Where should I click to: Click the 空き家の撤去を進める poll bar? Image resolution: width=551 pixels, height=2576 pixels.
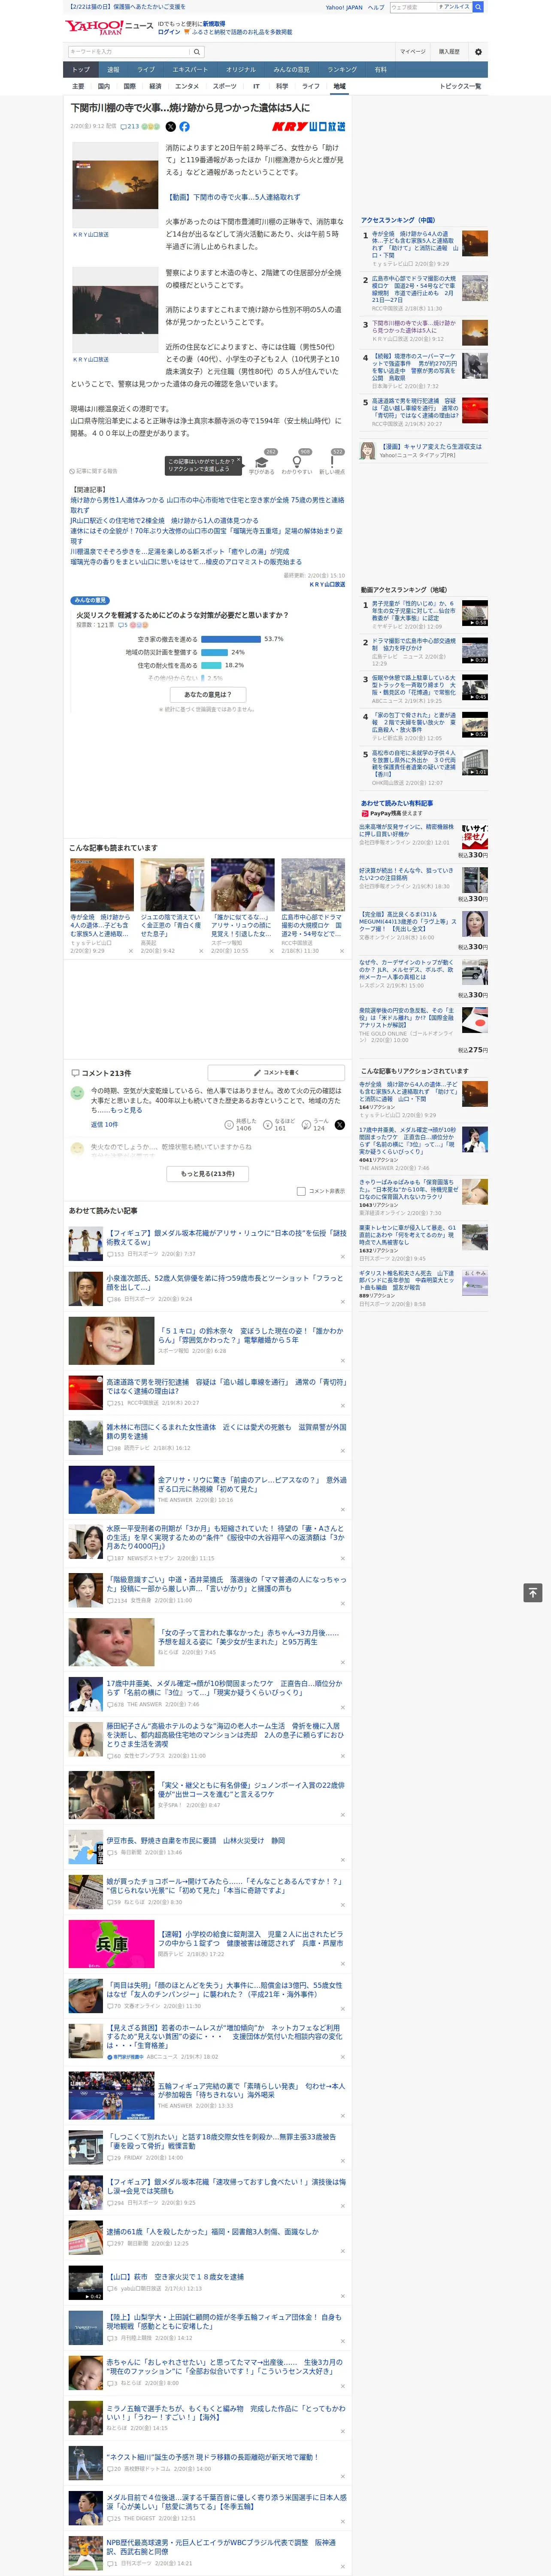pyautogui.click(x=230, y=639)
